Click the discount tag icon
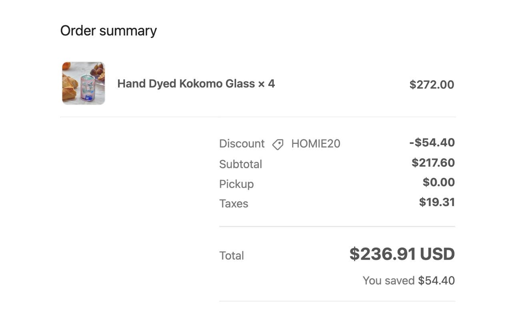The width and height of the screenshot is (512, 334). [278, 144]
